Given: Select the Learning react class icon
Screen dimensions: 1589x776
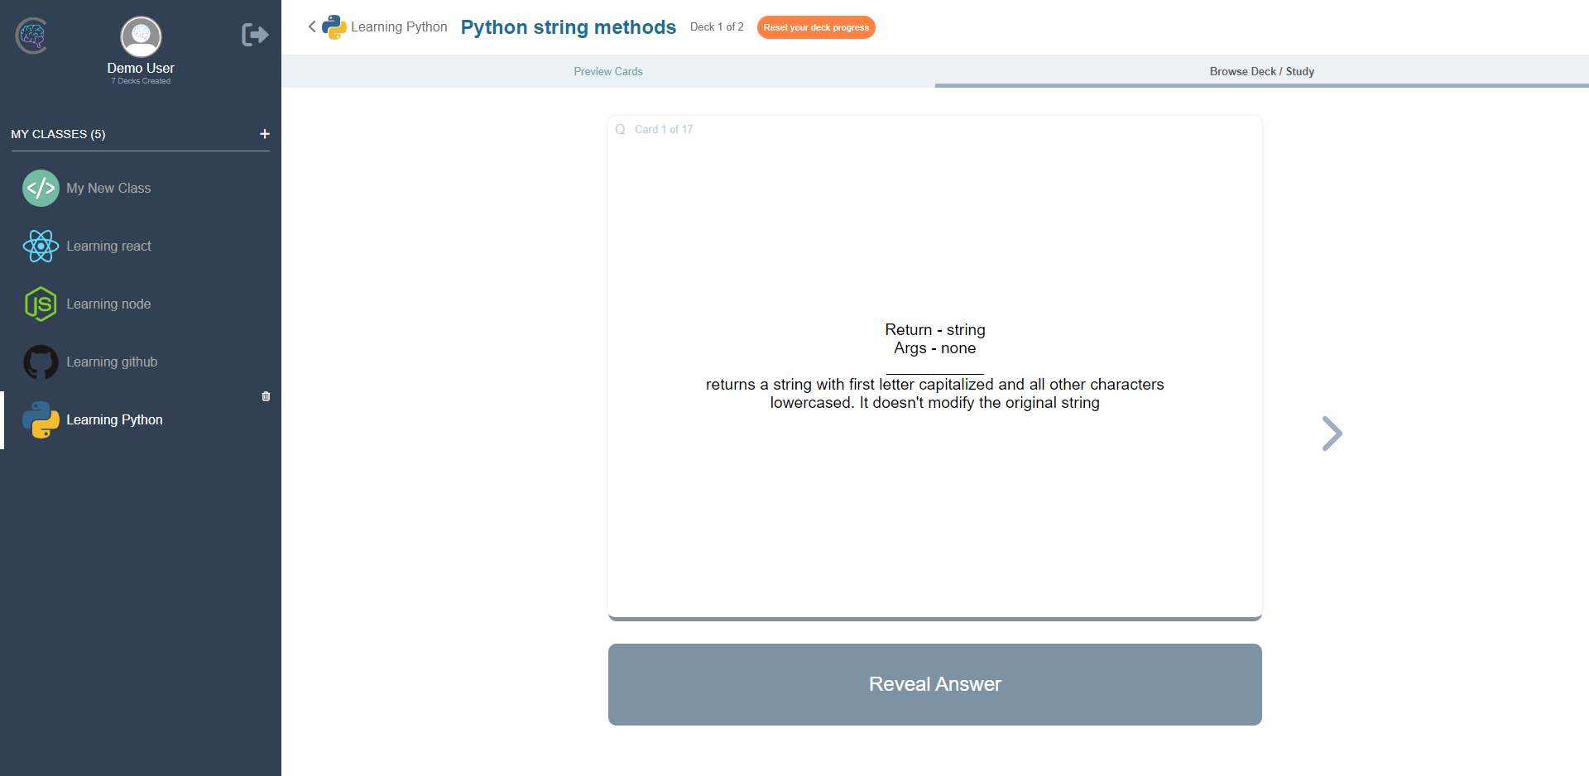Looking at the screenshot, I should point(41,246).
